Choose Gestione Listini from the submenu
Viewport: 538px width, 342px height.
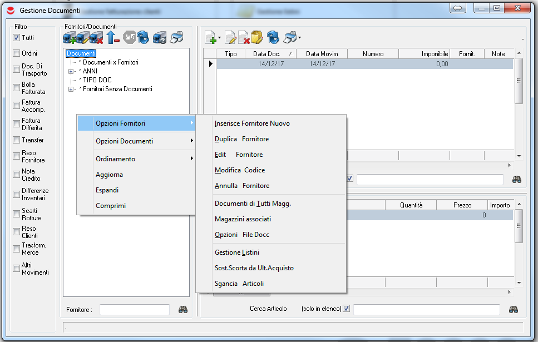[237, 252]
